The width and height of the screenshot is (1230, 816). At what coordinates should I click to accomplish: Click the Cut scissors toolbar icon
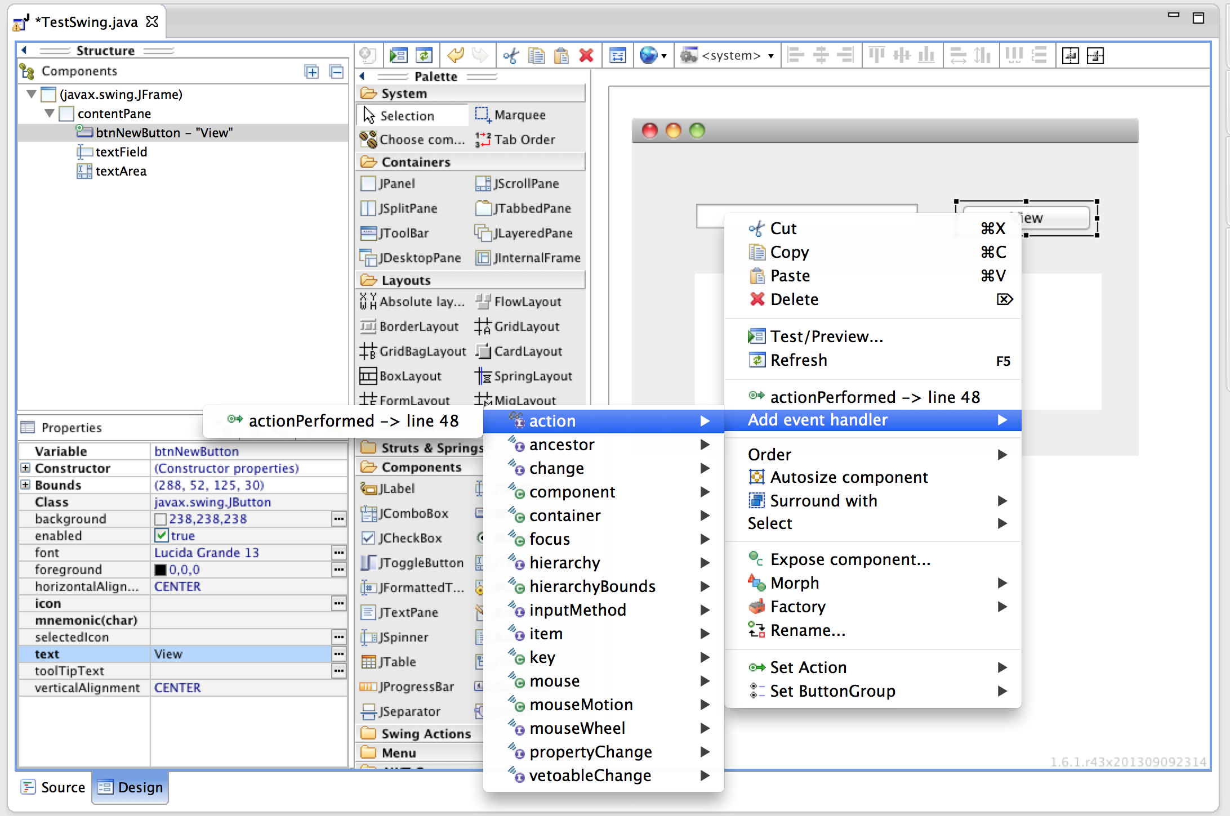(511, 55)
